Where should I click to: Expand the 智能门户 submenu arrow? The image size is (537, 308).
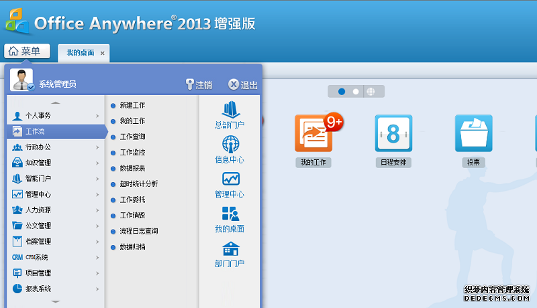pos(97,179)
